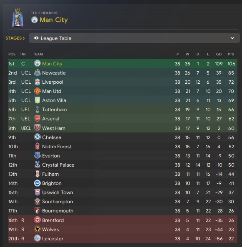Click the Man City crest beside Title Holders
This screenshot has height=247, width=242.
[x=34, y=20]
